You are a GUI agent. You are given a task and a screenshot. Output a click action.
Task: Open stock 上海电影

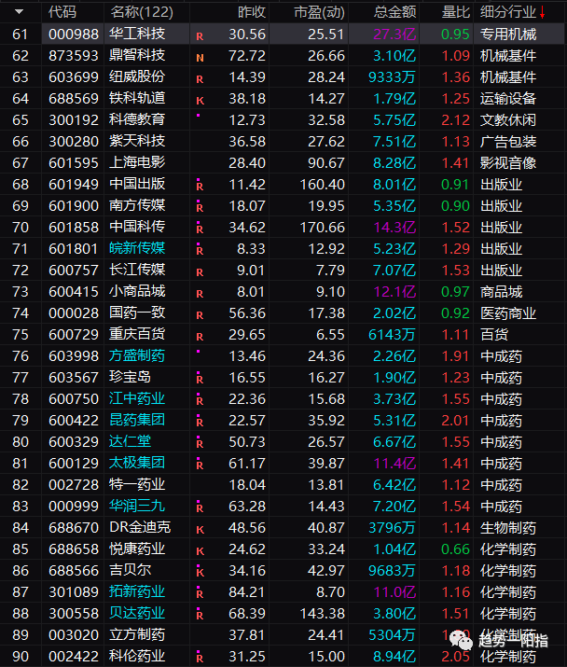coord(137,162)
